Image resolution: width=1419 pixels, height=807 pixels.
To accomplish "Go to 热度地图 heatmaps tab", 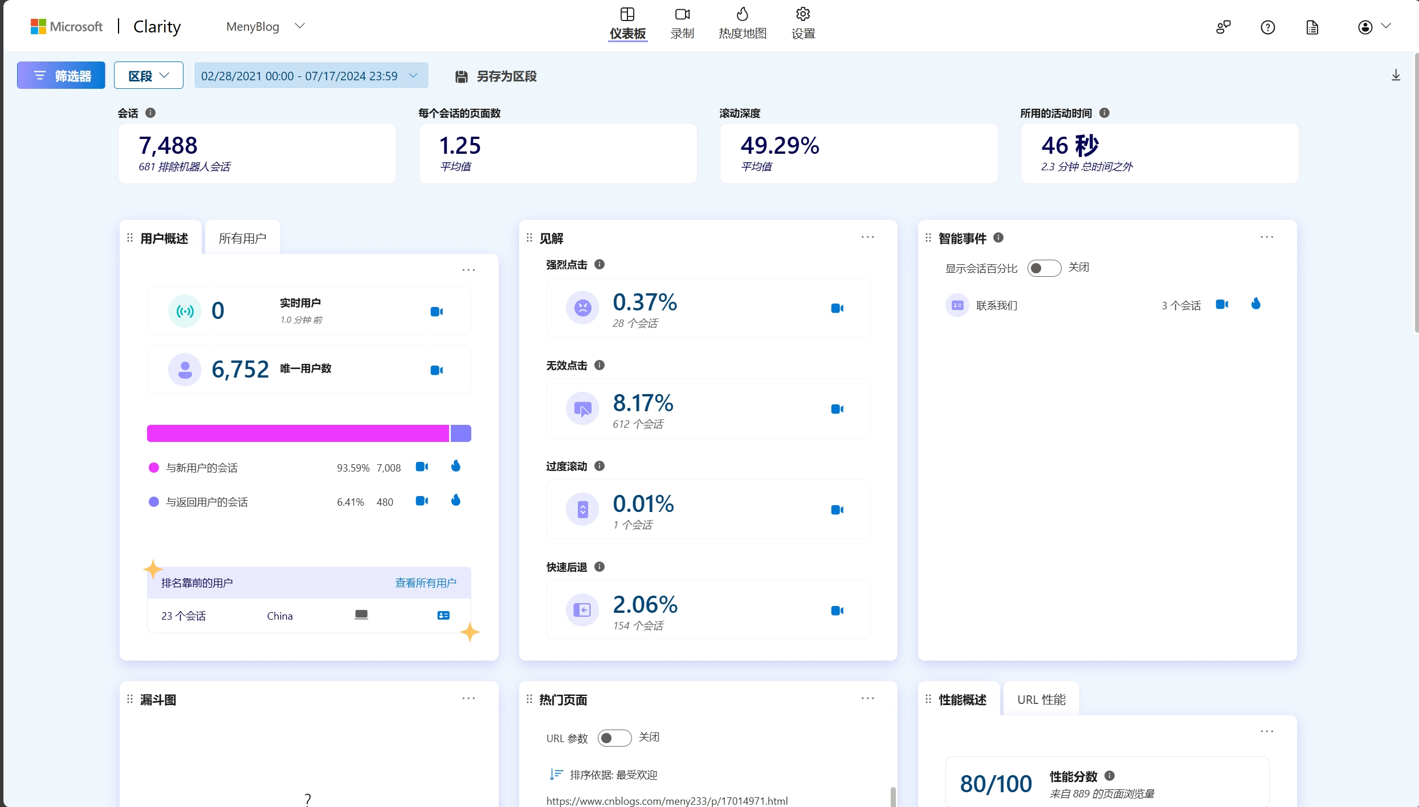I will [743, 24].
